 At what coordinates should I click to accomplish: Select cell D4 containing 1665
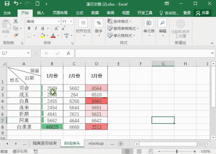point(97,101)
